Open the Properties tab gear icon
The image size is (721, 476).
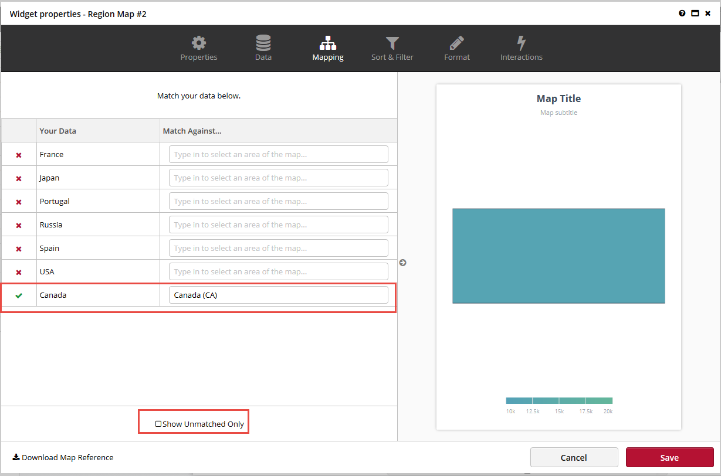(x=198, y=42)
